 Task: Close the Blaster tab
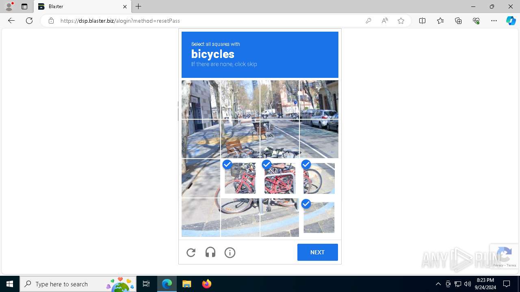tap(125, 6)
